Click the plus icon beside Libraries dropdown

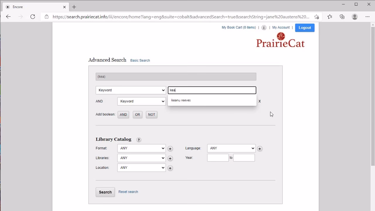coord(170,159)
